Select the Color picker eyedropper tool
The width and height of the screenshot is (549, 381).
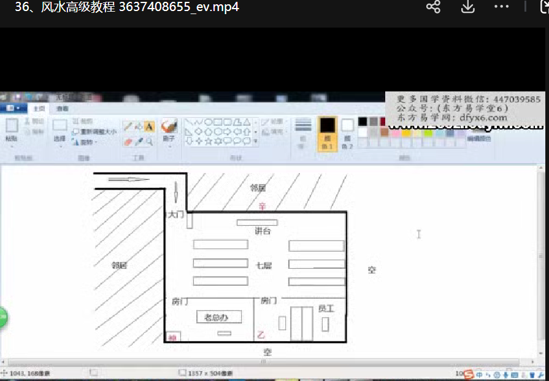click(139, 141)
